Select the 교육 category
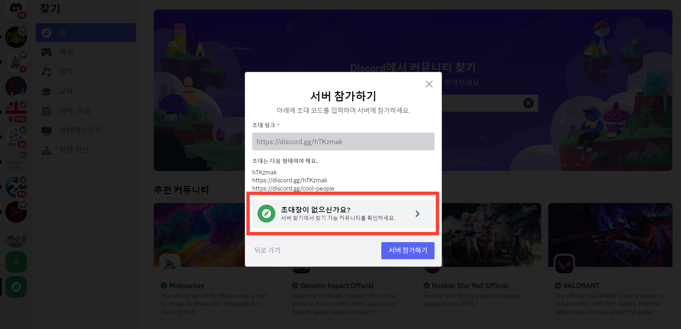 click(x=86, y=91)
